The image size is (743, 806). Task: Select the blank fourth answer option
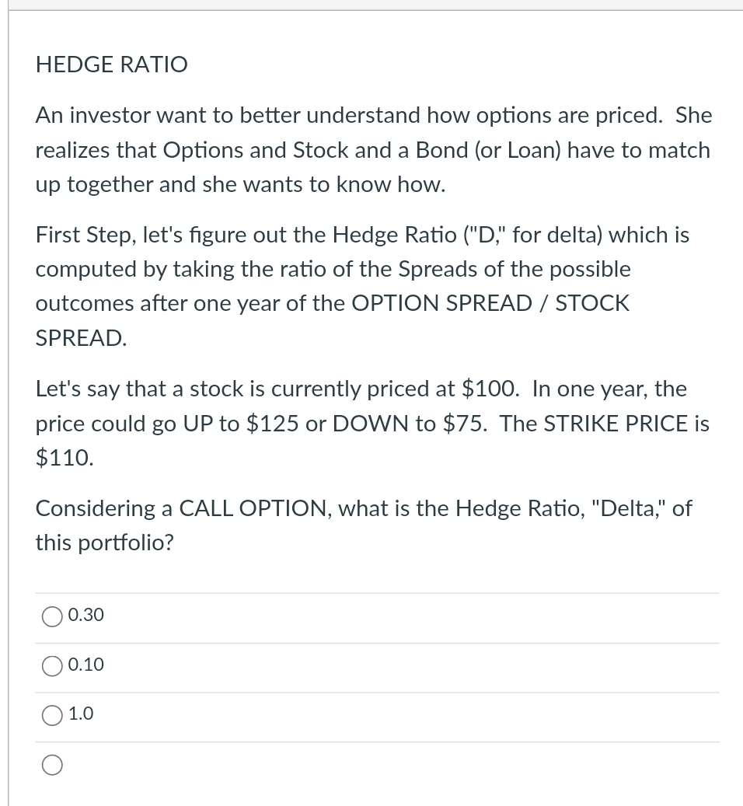(51, 765)
